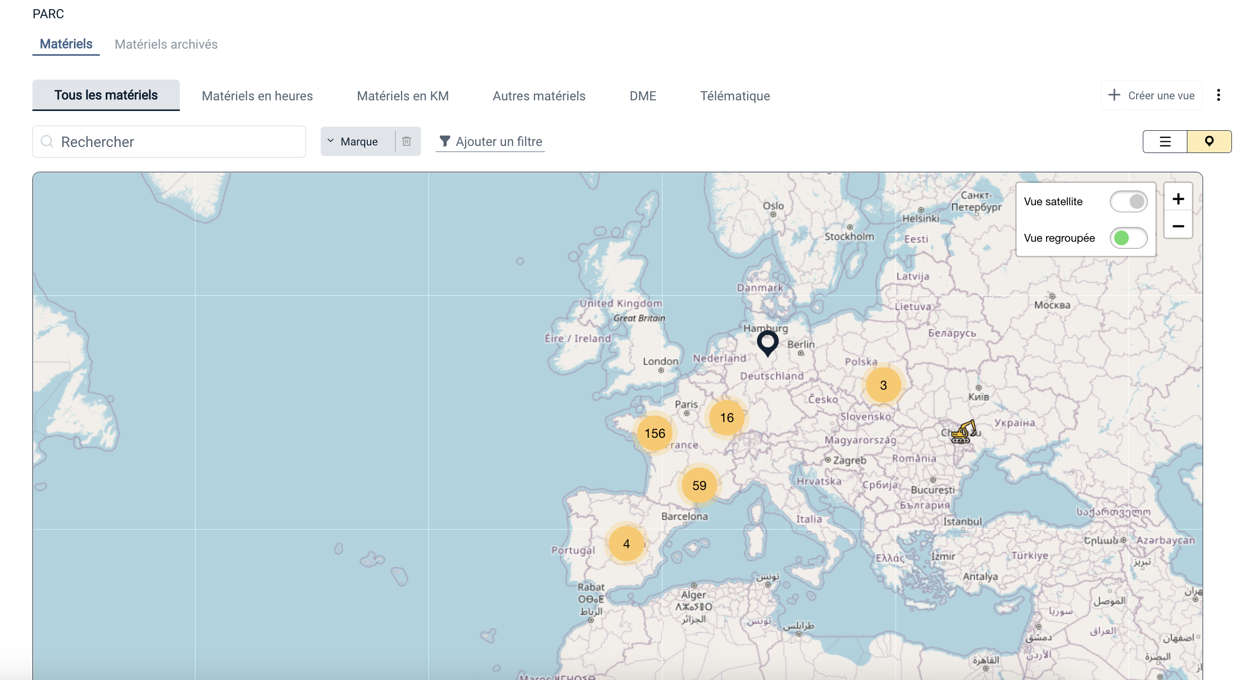Click the search magnifier icon

pyautogui.click(x=47, y=141)
